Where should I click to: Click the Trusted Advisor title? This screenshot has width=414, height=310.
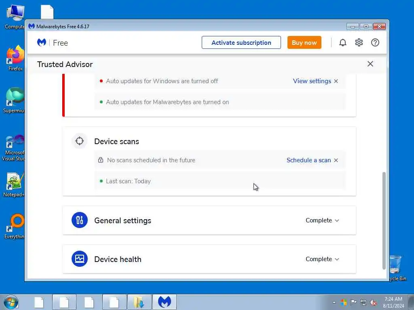[65, 64]
